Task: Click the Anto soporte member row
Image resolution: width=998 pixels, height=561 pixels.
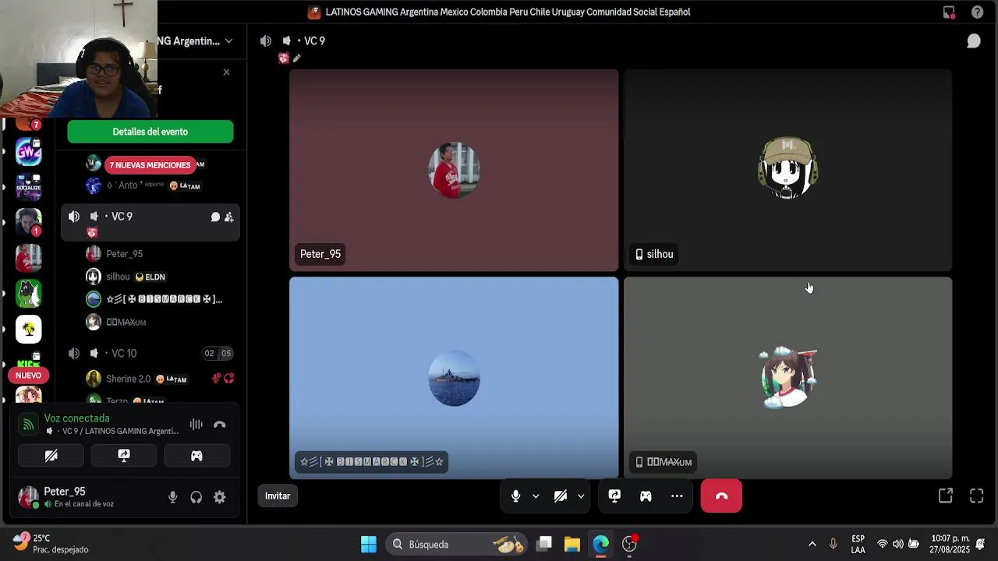Action: coord(150,185)
